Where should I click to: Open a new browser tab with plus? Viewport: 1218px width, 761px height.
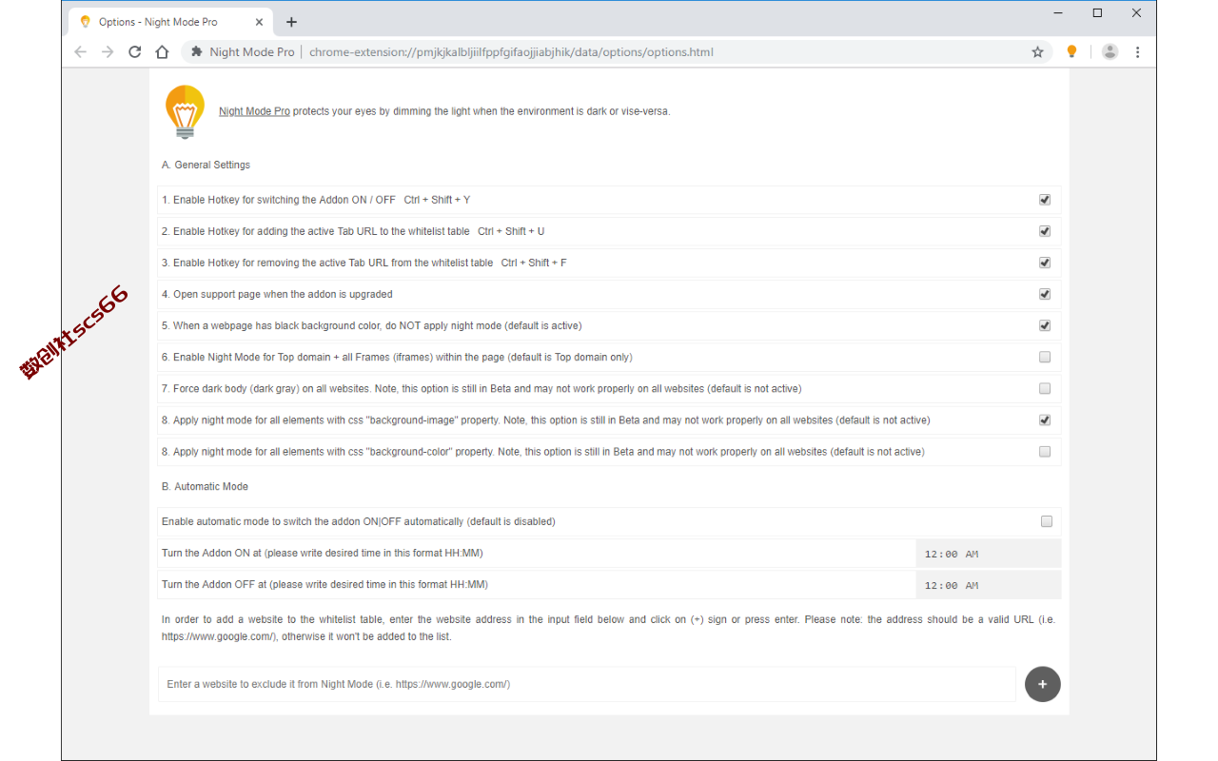tap(291, 22)
